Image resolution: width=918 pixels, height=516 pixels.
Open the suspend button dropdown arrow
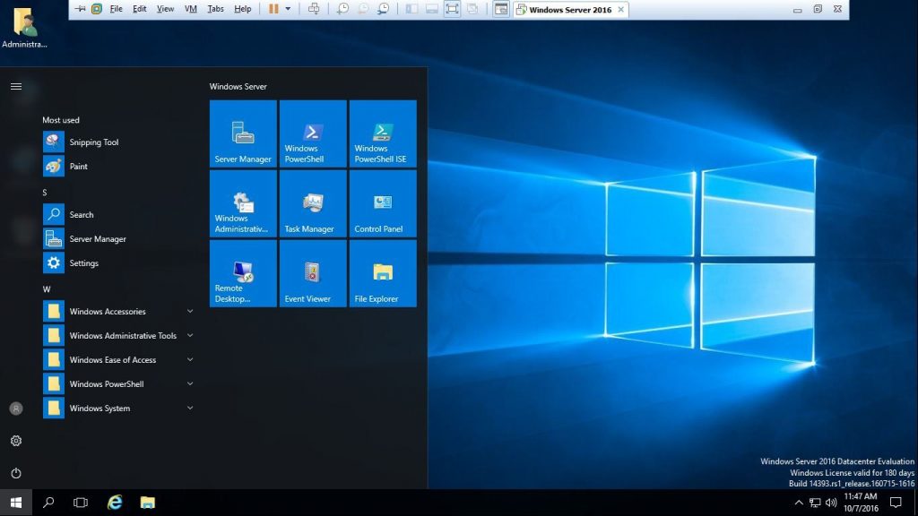point(290,8)
